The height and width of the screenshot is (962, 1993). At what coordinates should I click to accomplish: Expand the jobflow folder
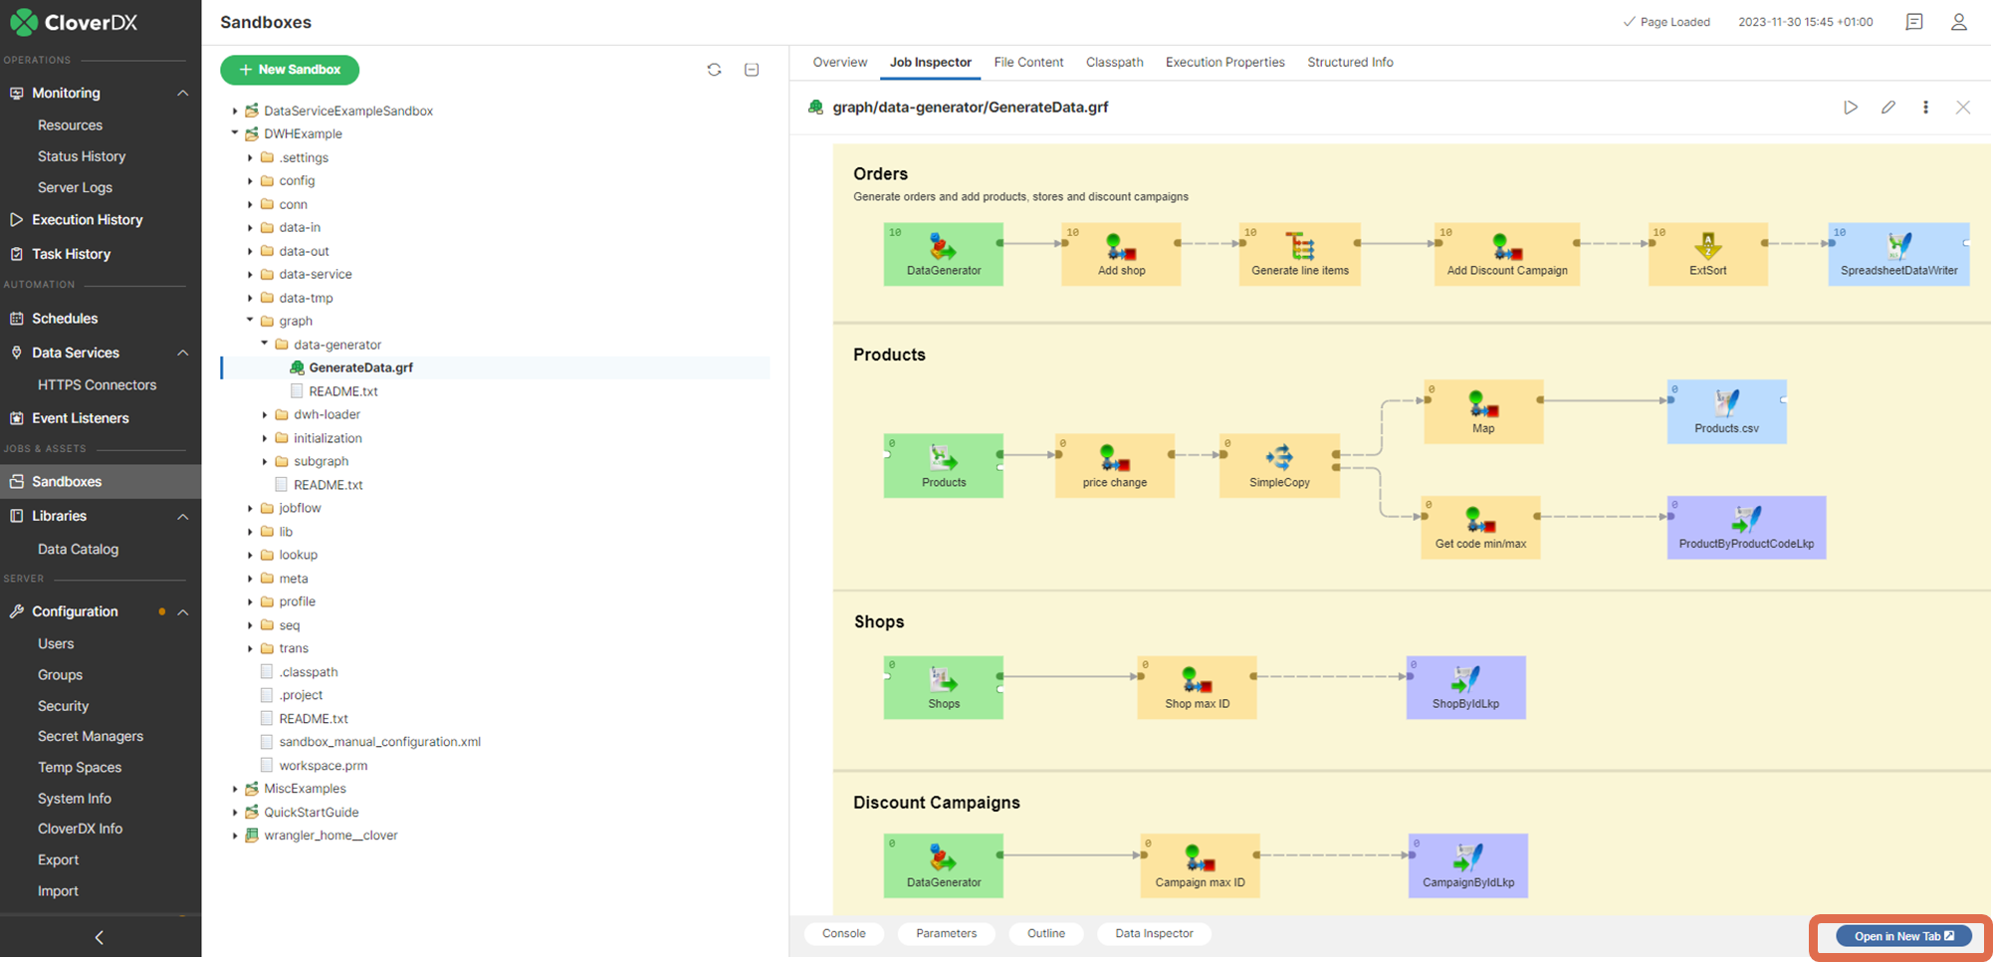pyautogui.click(x=250, y=508)
